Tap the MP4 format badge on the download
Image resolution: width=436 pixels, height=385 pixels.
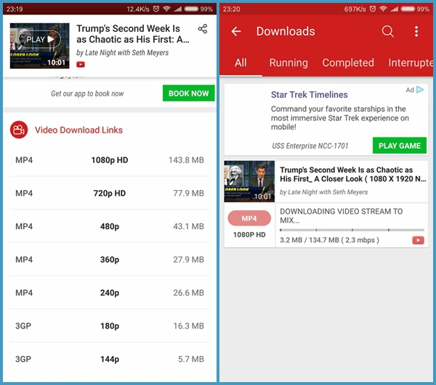tap(249, 218)
